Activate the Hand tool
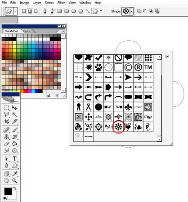This screenshot has width=188, height=202. click(6, 181)
